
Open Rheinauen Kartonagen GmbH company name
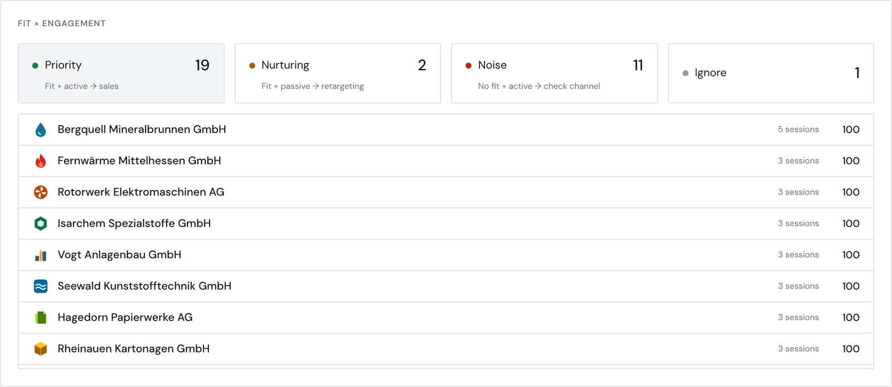point(134,349)
